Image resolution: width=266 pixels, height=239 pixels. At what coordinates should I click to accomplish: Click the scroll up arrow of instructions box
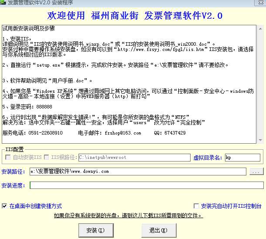coord(260,29)
